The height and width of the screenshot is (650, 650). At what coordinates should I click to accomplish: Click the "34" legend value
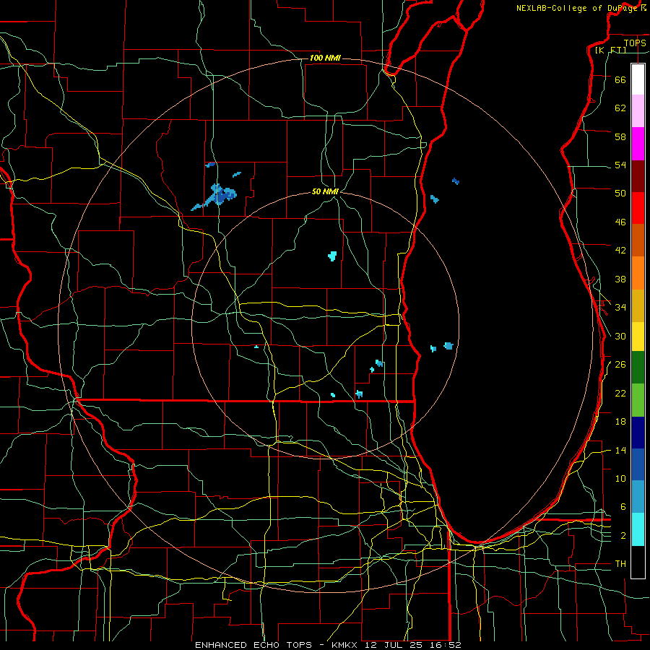coord(620,308)
